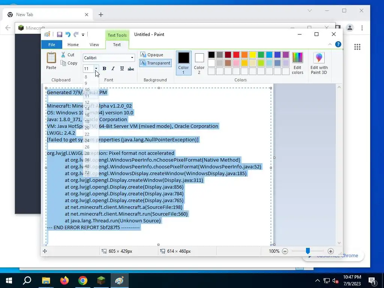This screenshot has width=384, height=288.
Task: Click the font size input box showing 11
Action: coord(88,69)
